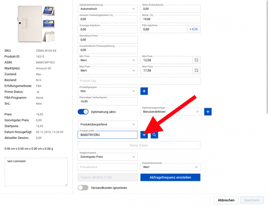
Task: Click the Standalone Preis field
Action: pyautogui.click(x=108, y=39)
